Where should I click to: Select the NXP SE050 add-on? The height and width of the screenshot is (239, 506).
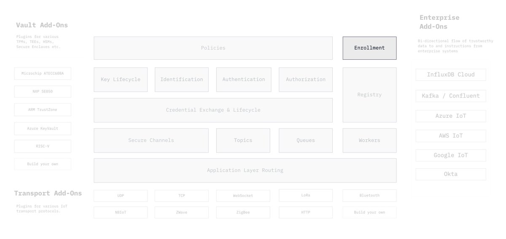tap(43, 92)
